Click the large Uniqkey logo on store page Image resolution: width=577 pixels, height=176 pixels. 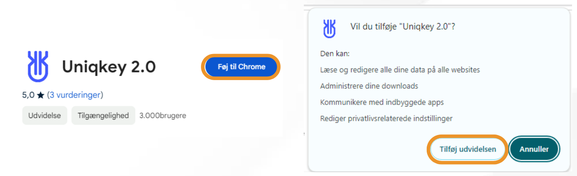pyautogui.click(x=38, y=66)
